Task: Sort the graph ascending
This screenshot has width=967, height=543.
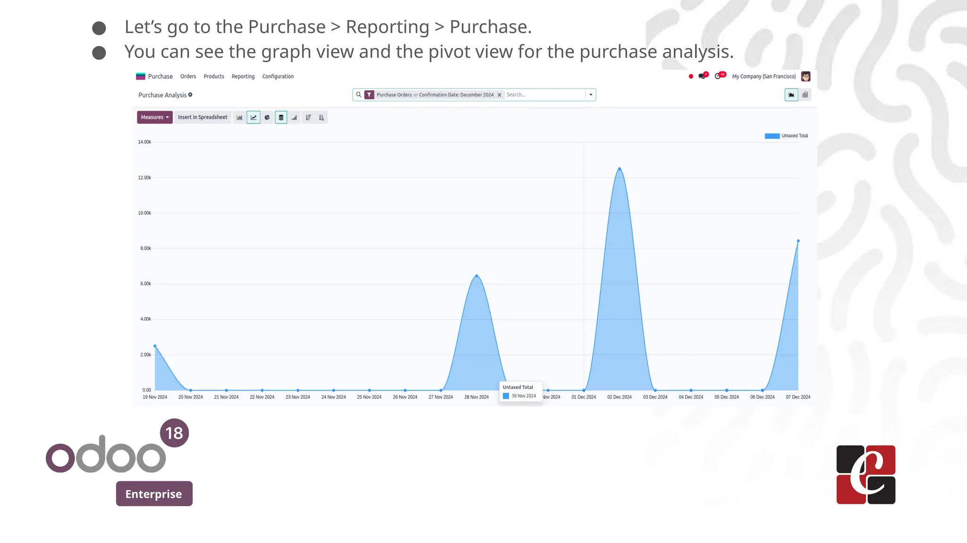Action: tap(322, 117)
